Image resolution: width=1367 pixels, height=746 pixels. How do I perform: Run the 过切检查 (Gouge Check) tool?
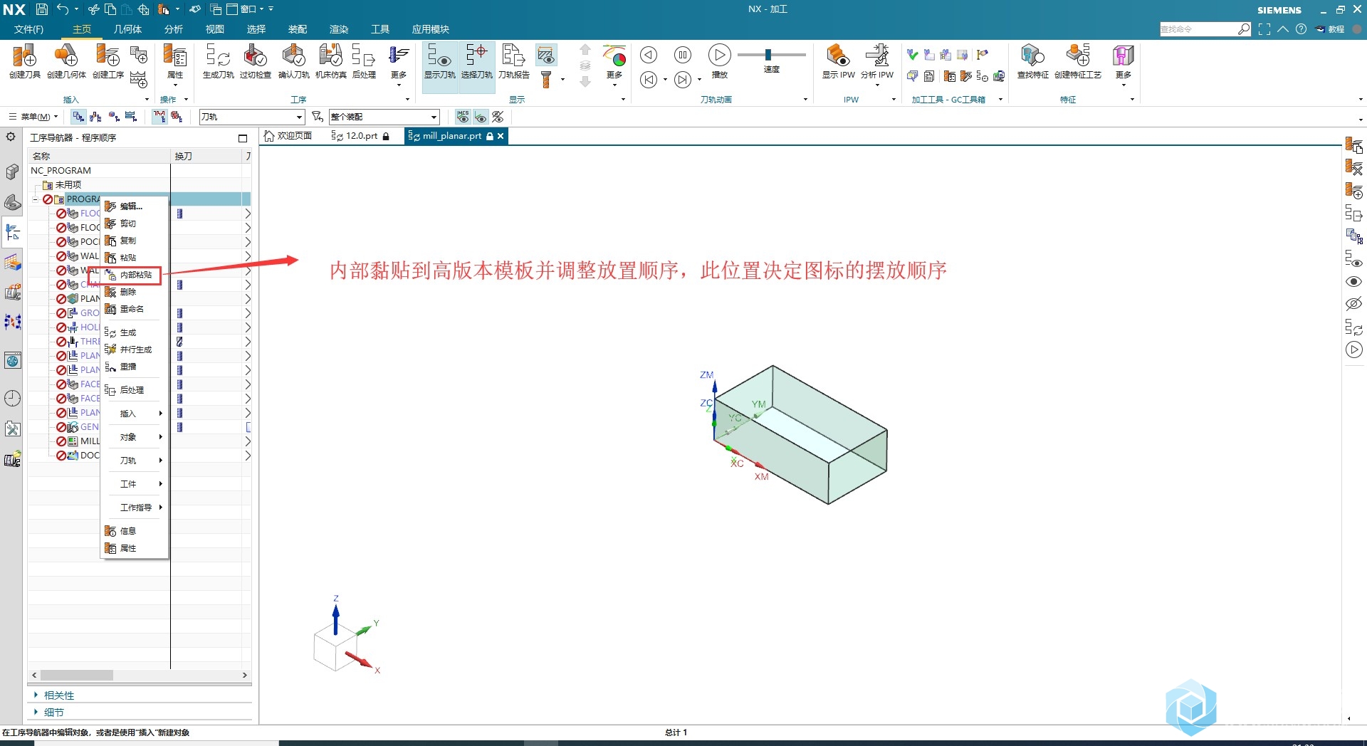[255, 61]
